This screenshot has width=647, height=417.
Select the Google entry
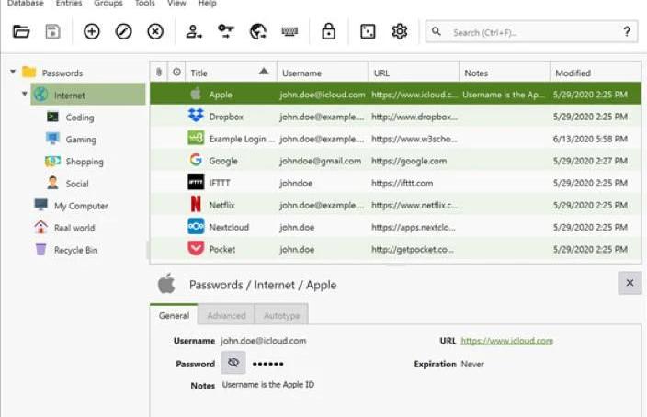coord(395,161)
